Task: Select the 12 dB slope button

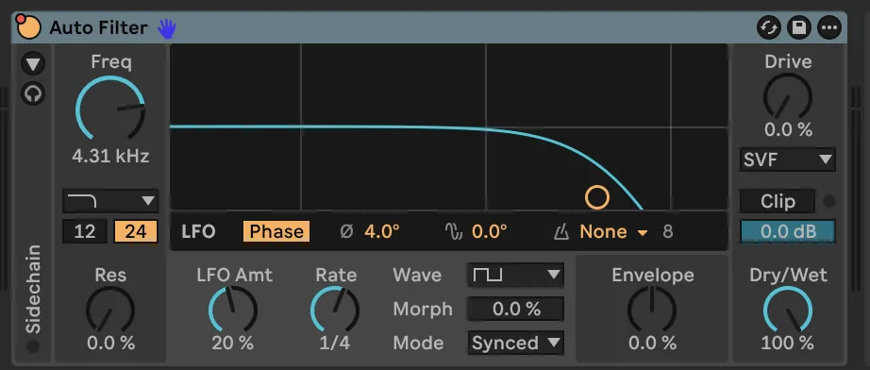Action: pyautogui.click(x=84, y=231)
